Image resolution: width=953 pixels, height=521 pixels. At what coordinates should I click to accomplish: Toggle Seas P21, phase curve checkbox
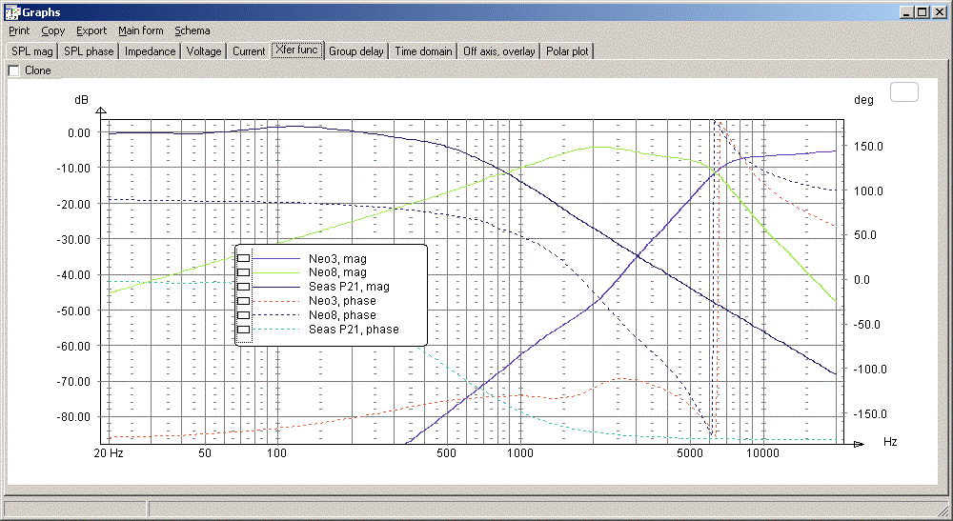pyautogui.click(x=243, y=330)
